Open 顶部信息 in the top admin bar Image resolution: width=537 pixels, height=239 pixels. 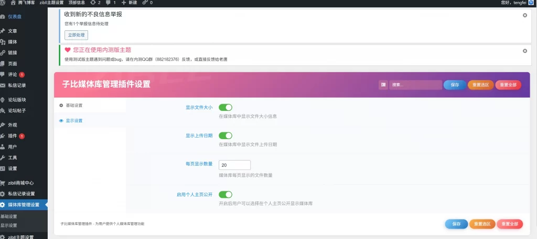pos(77,3)
